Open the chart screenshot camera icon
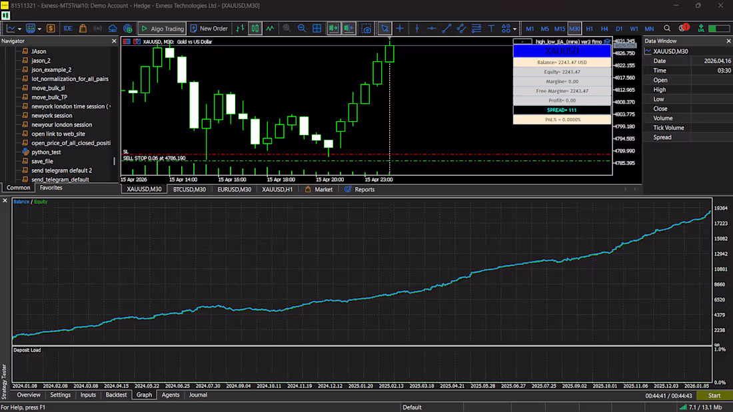Viewport: 733px width, 412px height. pos(366,29)
